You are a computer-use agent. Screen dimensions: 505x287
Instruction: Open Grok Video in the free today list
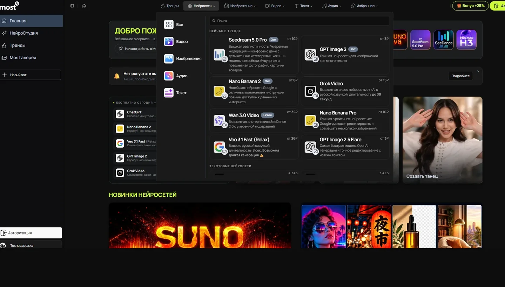click(x=136, y=173)
